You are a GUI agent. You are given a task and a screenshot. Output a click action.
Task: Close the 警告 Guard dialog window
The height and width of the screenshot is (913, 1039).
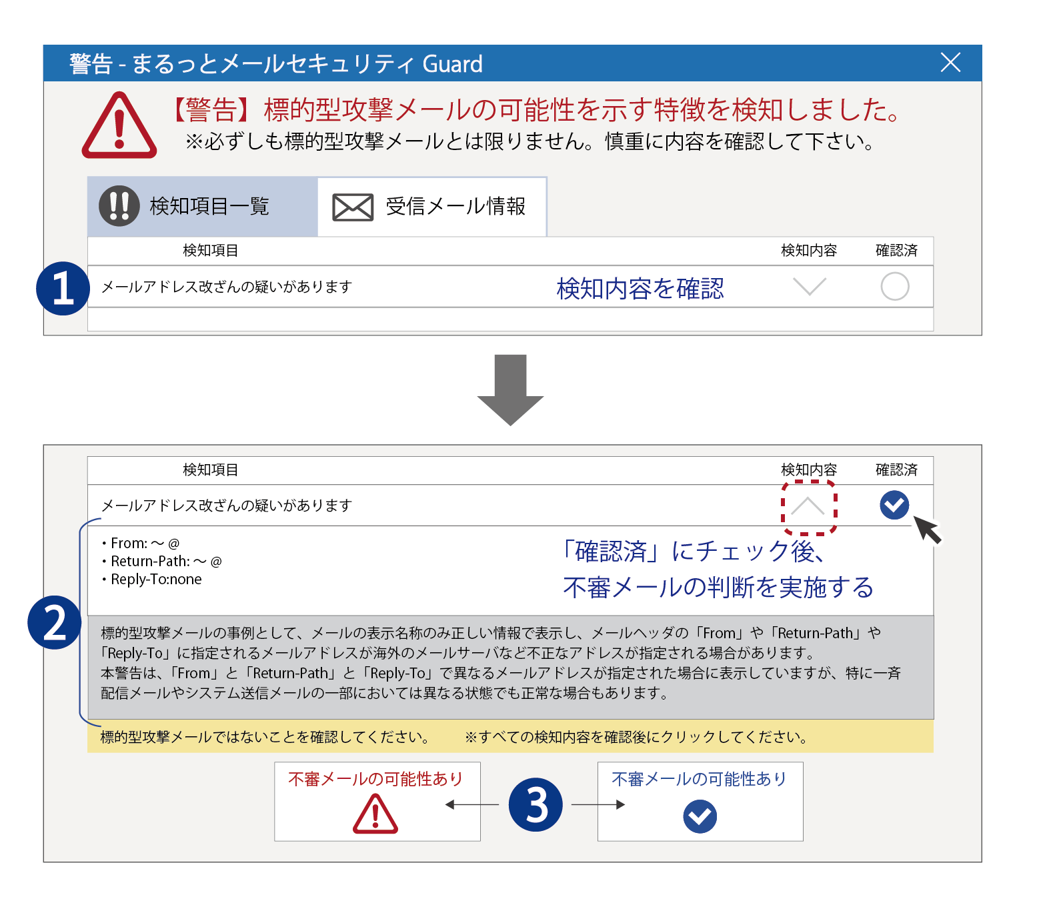click(x=950, y=63)
